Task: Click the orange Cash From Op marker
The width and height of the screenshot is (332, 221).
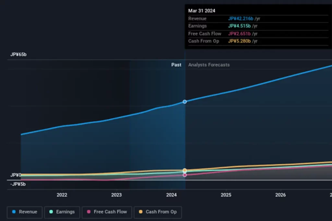Action: 184,170
